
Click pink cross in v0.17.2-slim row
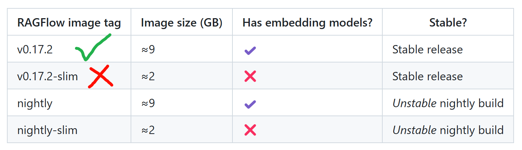pos(250,76)
